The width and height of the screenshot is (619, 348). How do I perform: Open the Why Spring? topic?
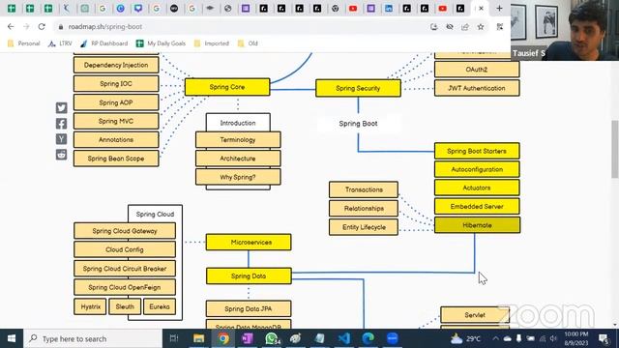tap(238, 177)
